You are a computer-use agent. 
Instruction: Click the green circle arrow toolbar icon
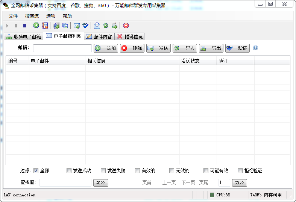click(x=36, y=25)
